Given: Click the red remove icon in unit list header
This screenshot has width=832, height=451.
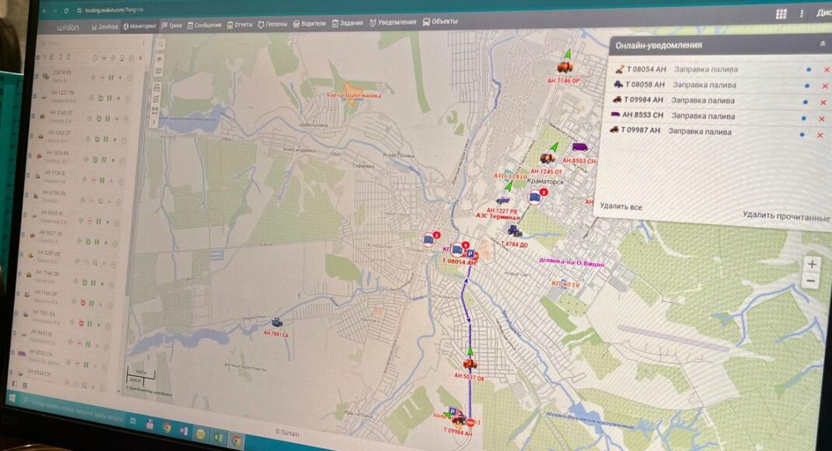Looking at the screenshot, I should (x=141, y=58).
